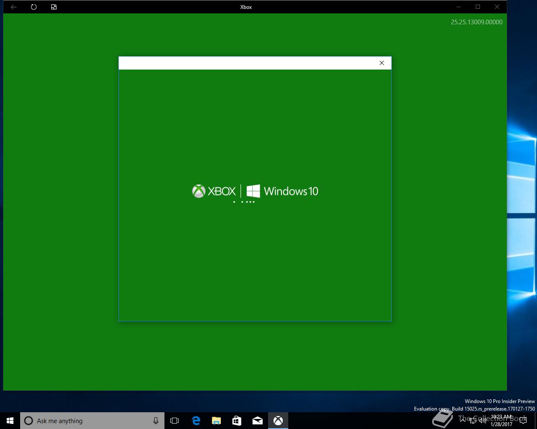Viewport: 537px width, 429px height.
Task: Open the Mail app from taskbar
Action: coord(258,421)
